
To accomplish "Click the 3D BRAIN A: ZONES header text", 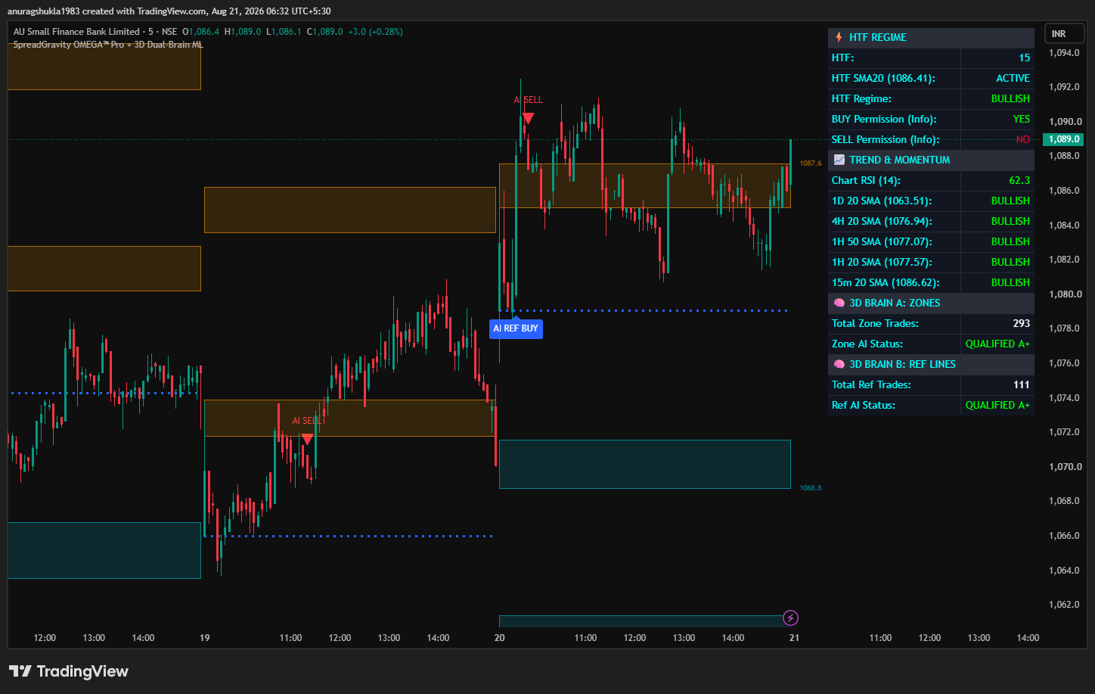I will (895, 303).
